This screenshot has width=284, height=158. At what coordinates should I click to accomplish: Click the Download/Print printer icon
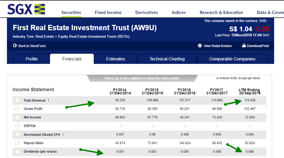coord(244,46)
